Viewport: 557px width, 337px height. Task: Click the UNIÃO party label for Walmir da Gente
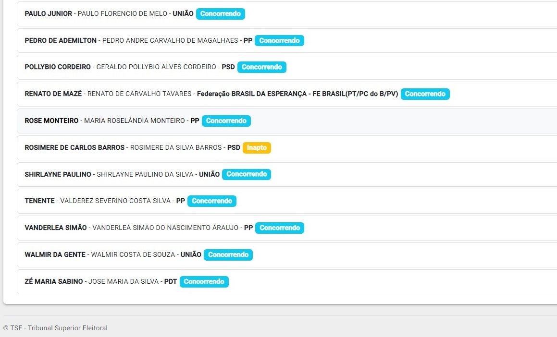click(x=191, y=255)
